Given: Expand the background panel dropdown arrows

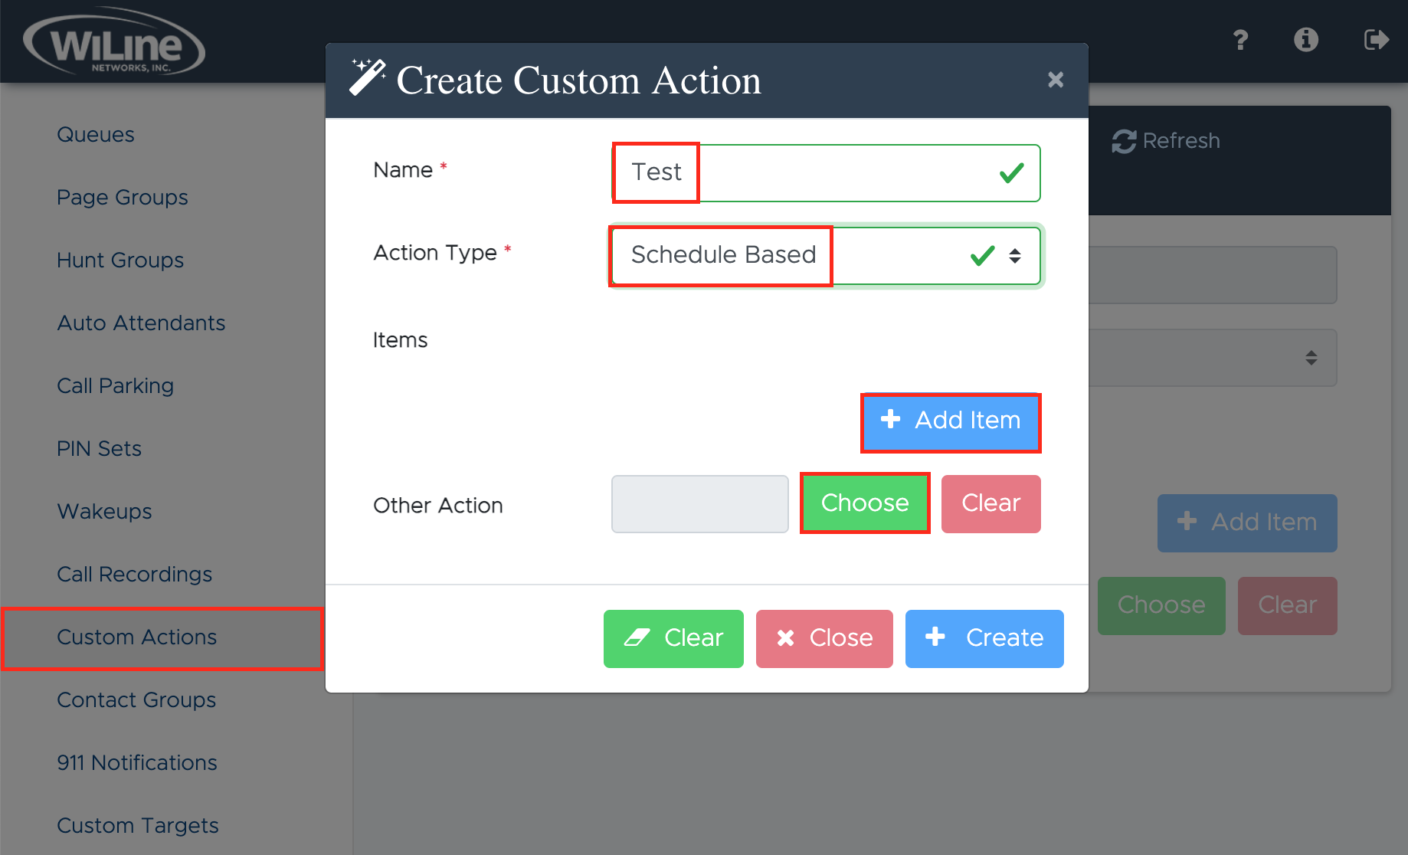Looking at the screenshot, I should [1311, 358].
